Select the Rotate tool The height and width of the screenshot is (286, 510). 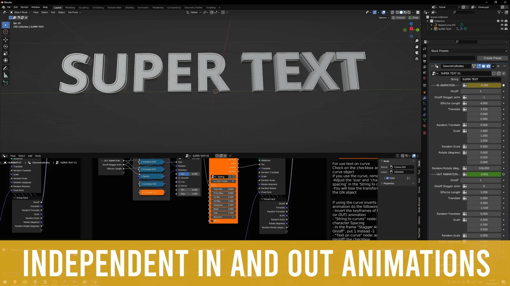5,46
